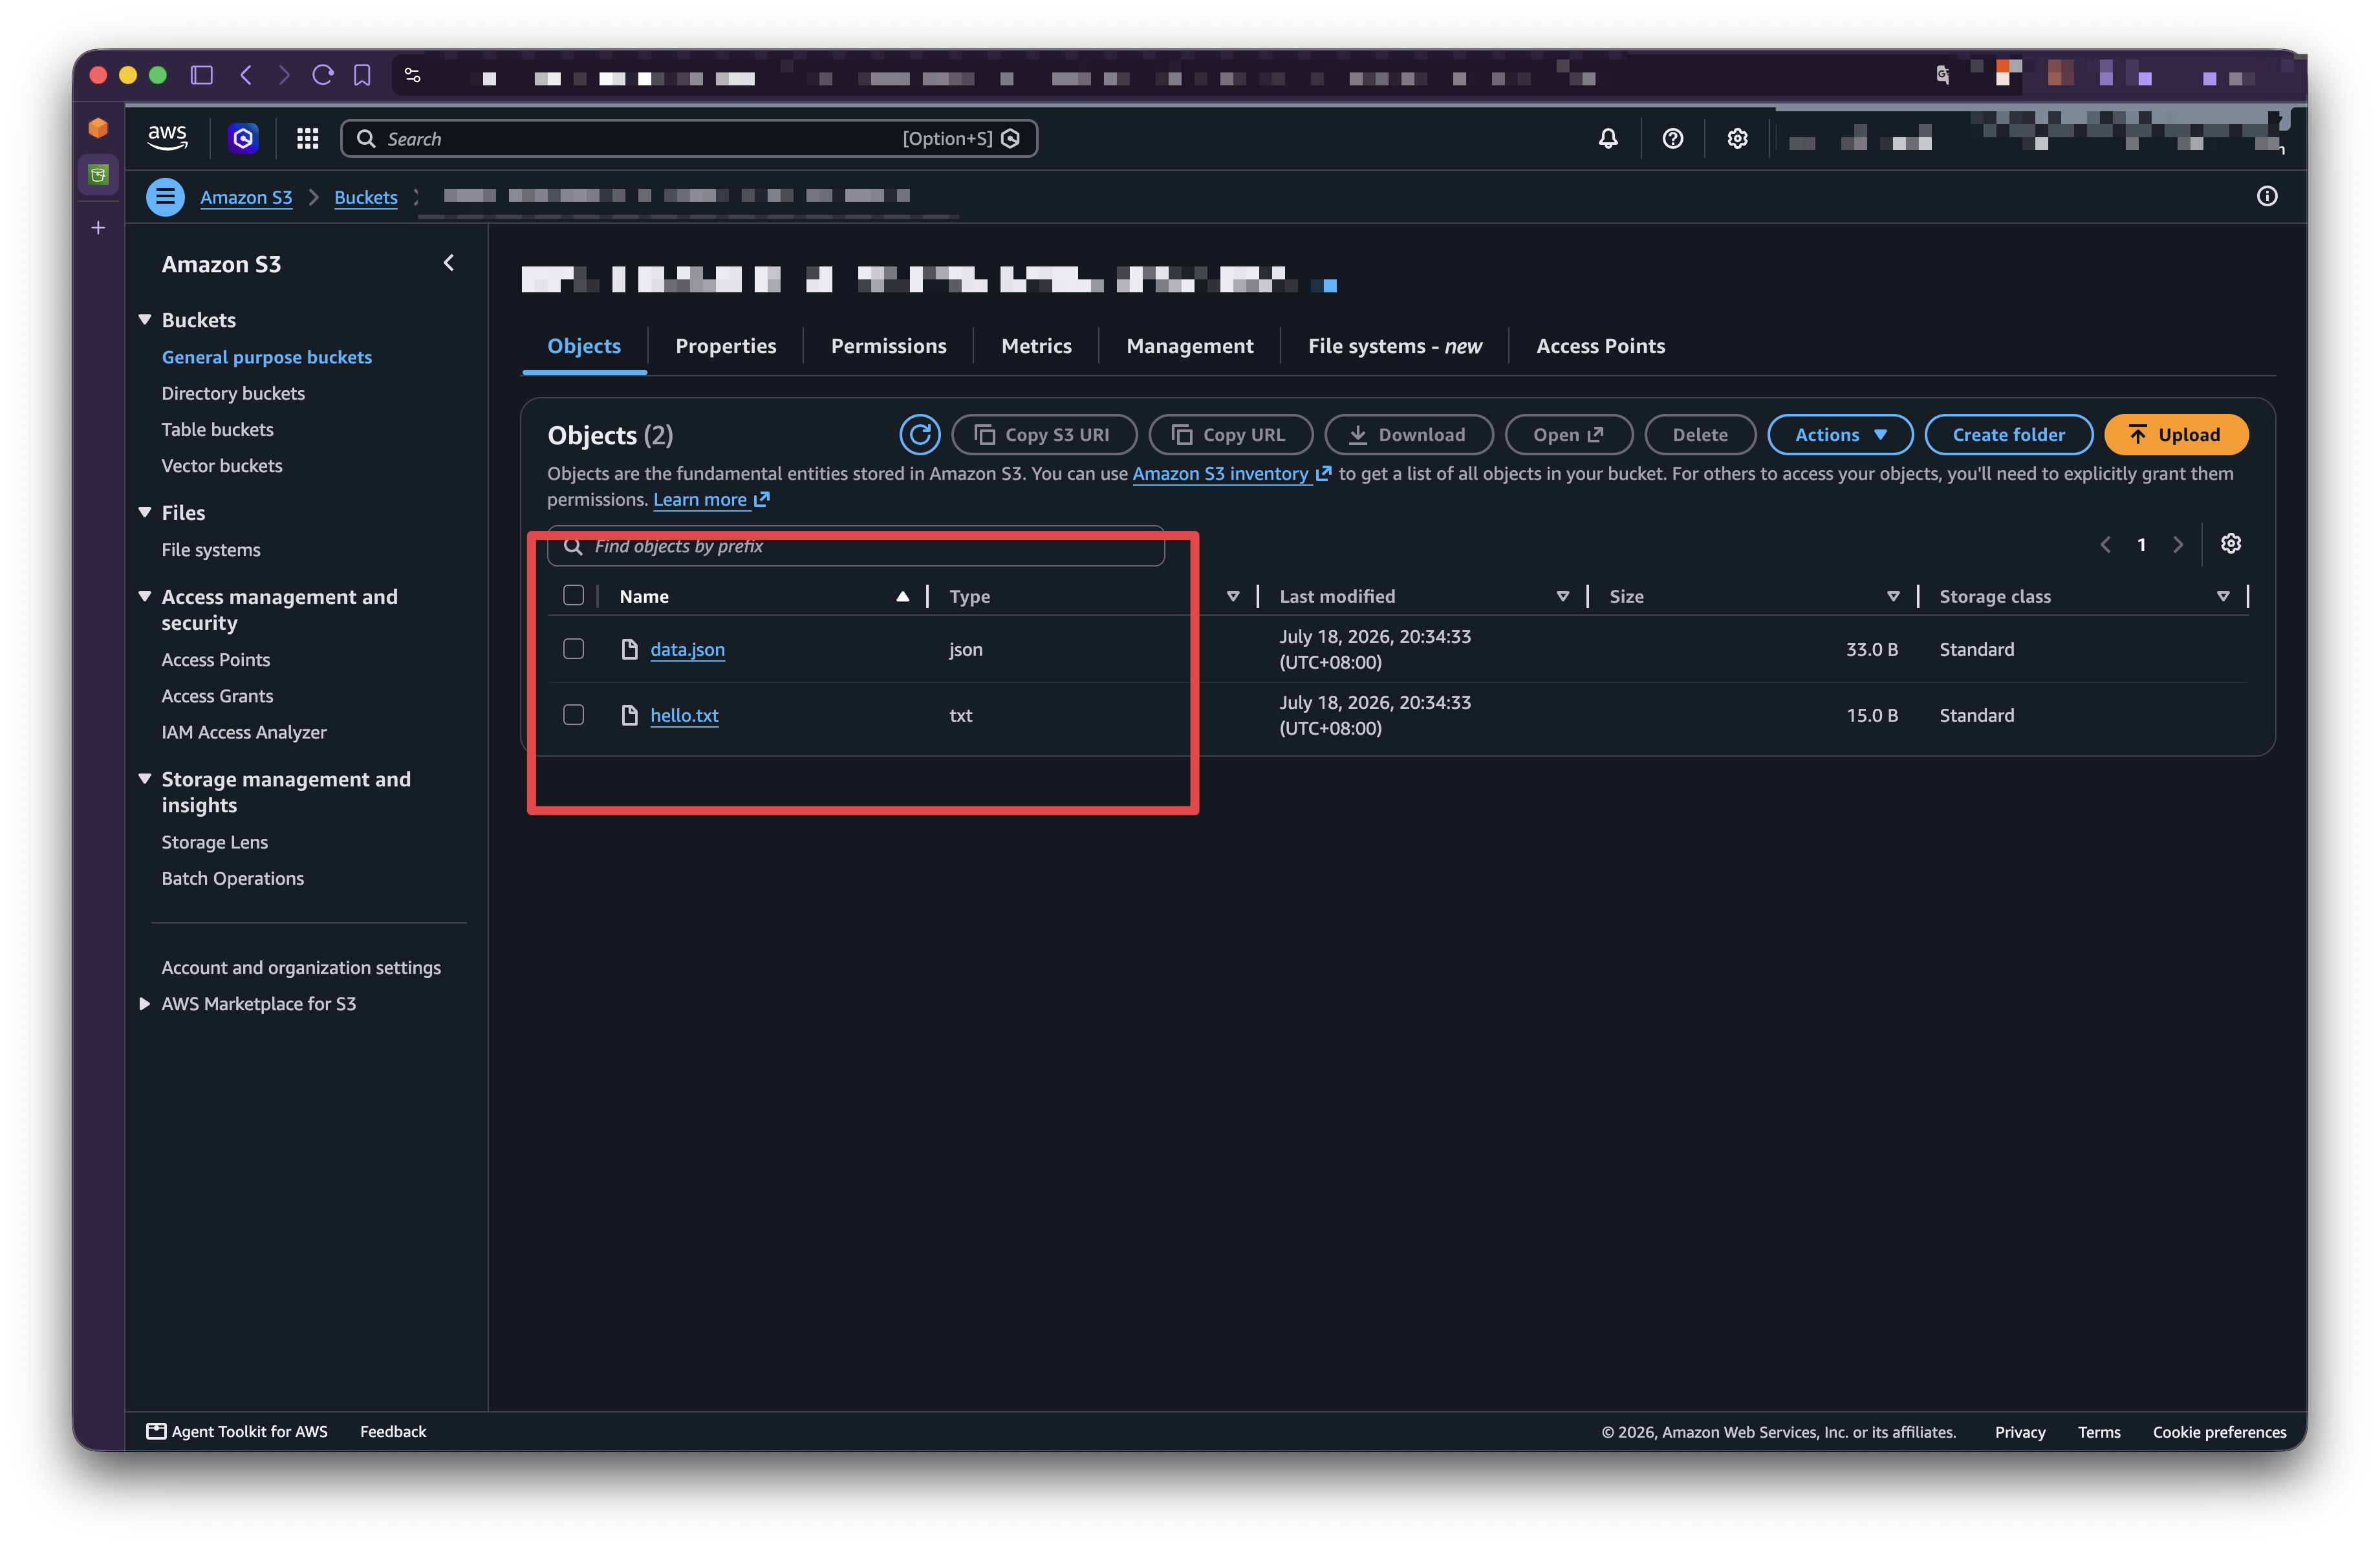Image resolution: width=2380 pixels, height=1547 pixels.
Task: Go to Buckets breadcrumb link
Action: pos(366,197)
